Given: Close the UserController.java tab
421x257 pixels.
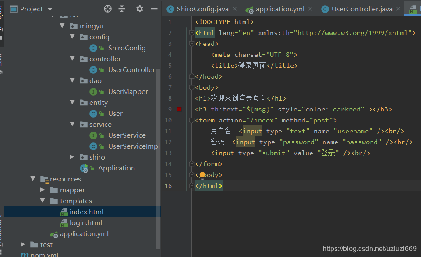Looking at the screenshot, I should (398, 9).
